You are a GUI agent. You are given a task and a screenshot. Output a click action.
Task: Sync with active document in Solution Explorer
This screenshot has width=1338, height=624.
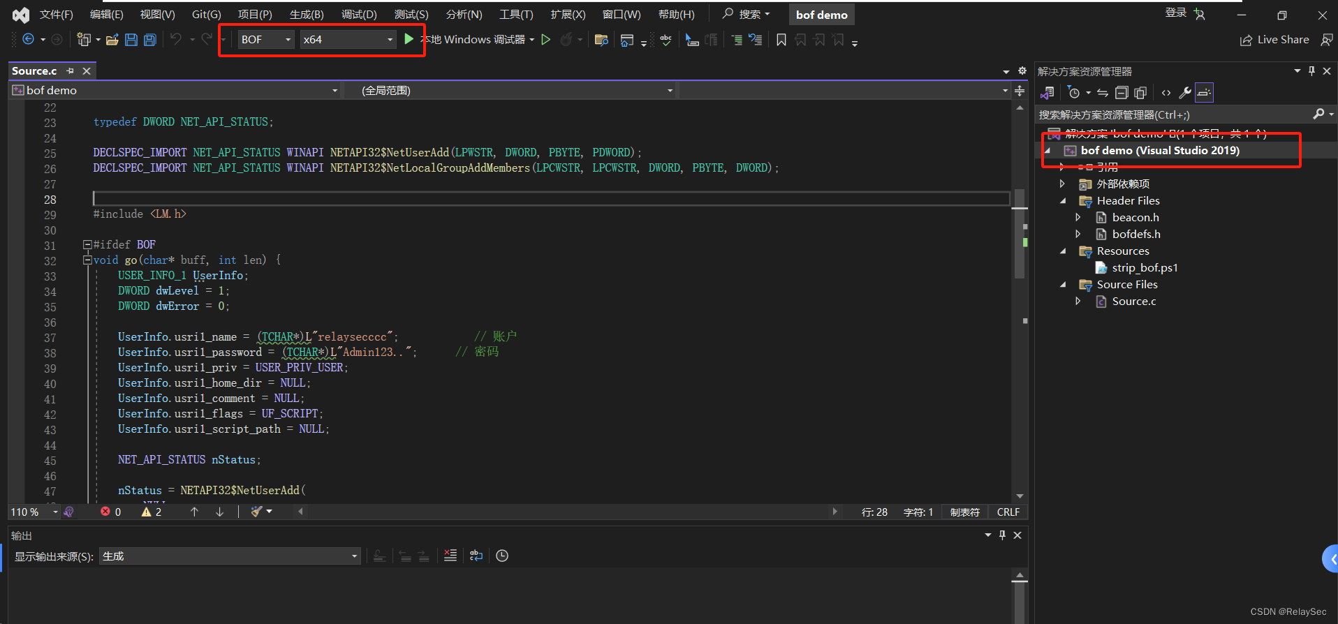pos(1103,93)
